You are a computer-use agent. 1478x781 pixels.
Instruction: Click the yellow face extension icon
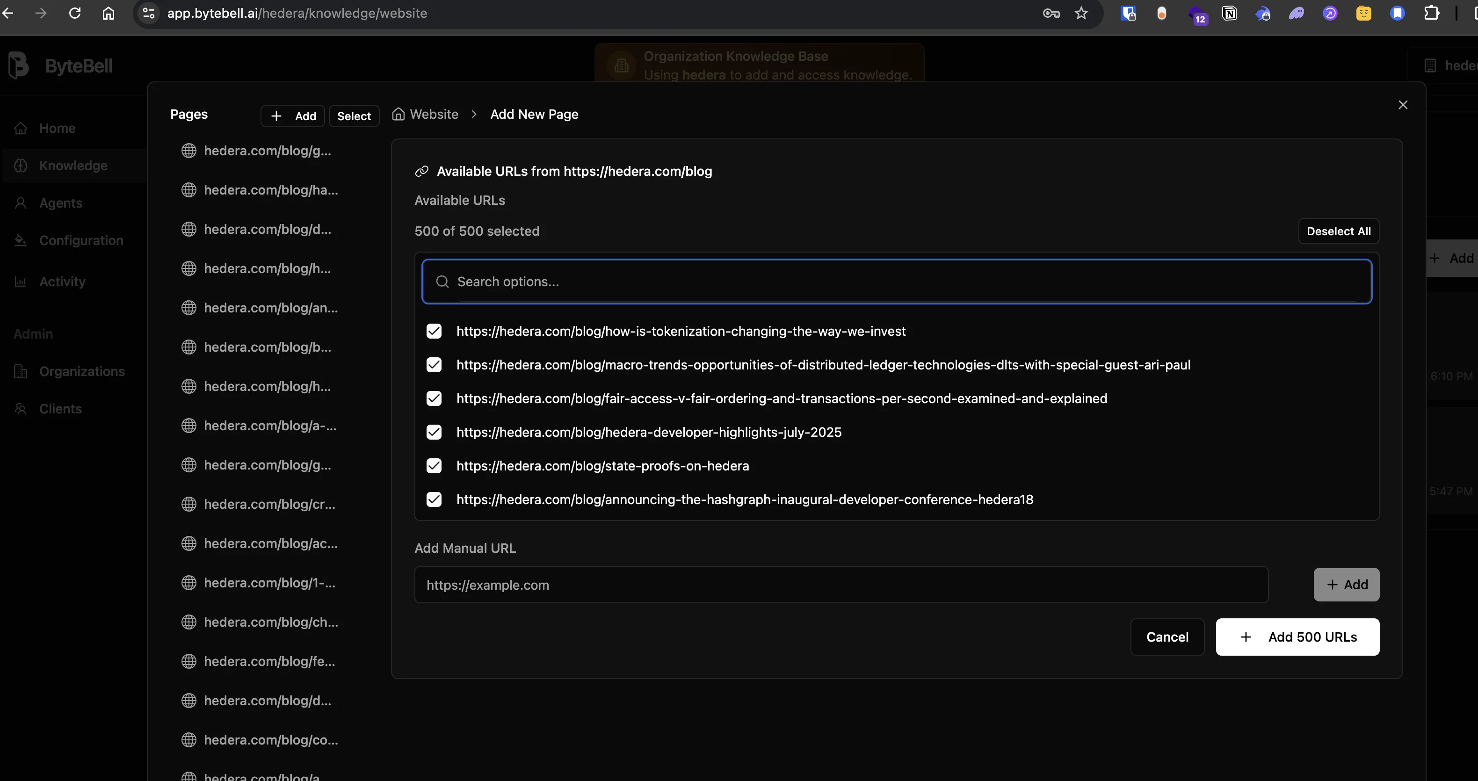[x=1364, y=13]
